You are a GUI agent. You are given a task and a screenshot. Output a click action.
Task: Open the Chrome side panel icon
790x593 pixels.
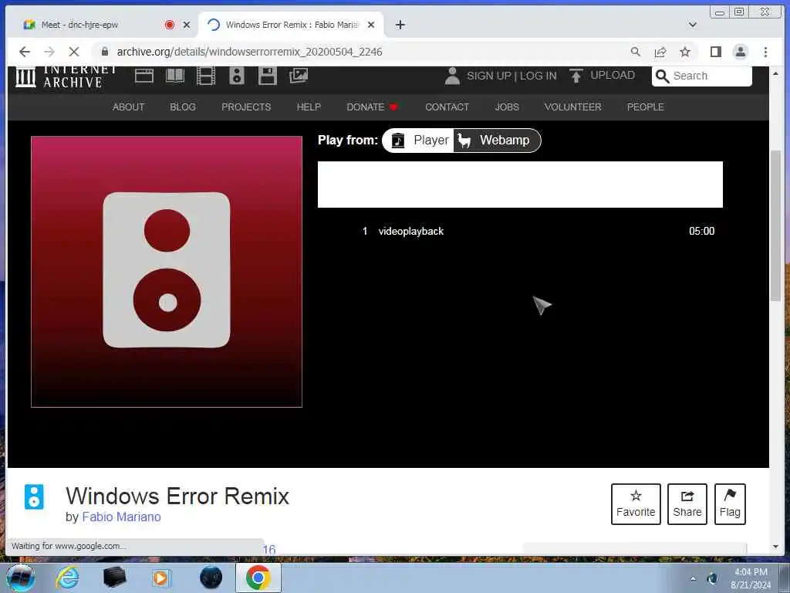coord(715,52)
